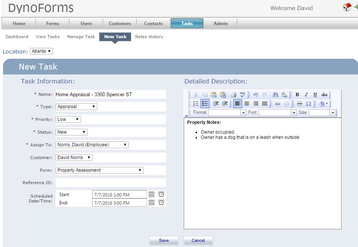Decrease indent with the outdent icon

point(216,104)
